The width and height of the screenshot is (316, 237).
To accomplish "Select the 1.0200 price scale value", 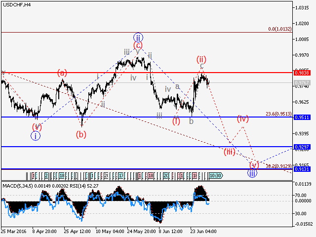I will [x=302, y=24].
